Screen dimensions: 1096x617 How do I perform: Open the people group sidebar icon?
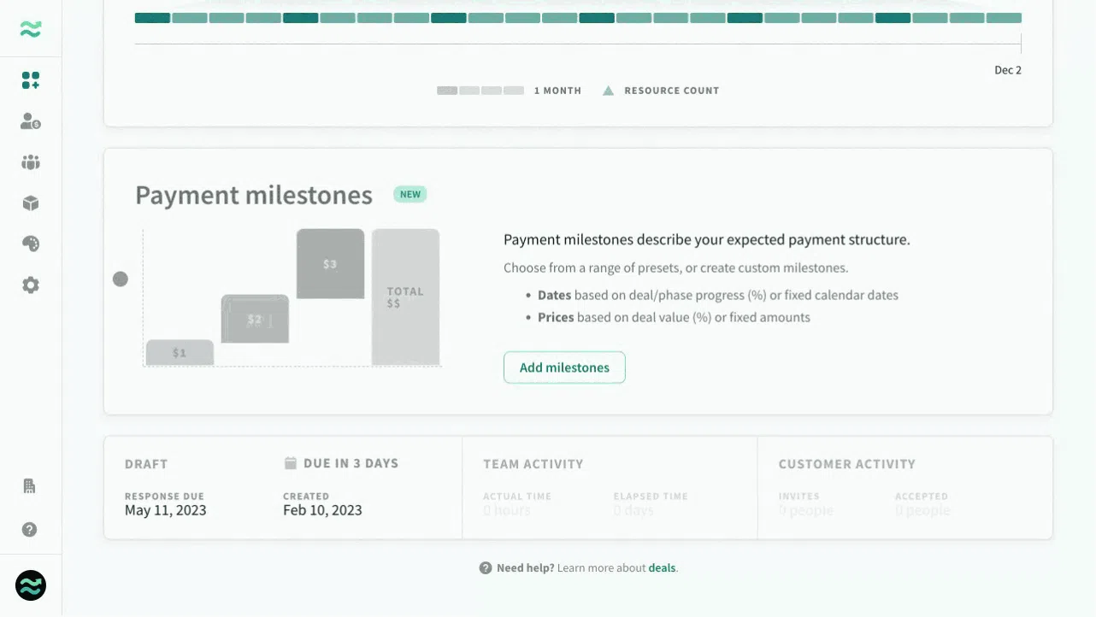(31, 162)
